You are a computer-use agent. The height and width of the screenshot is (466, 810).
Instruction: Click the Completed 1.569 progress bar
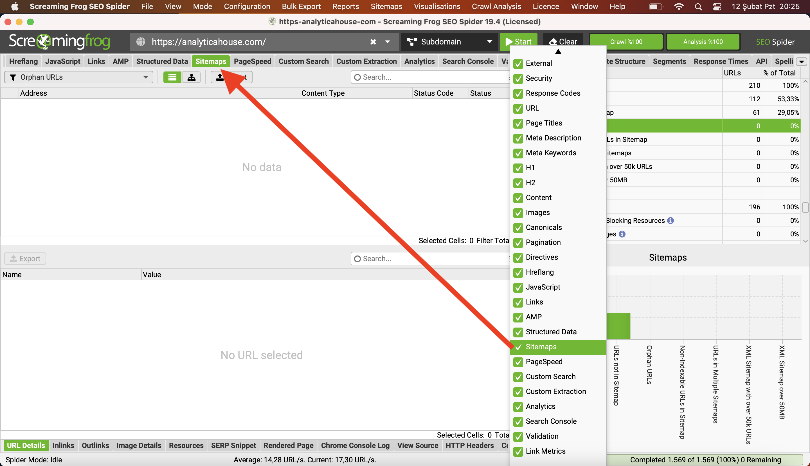[705, 460]
